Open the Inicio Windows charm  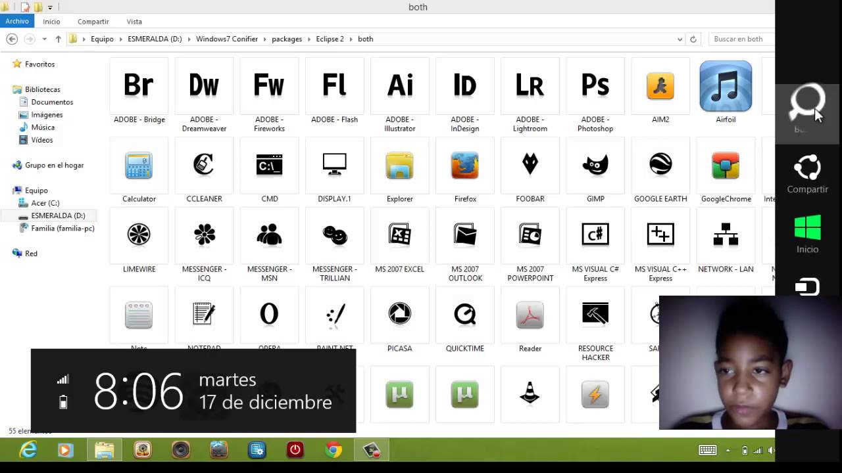click(x=808, y=234)
